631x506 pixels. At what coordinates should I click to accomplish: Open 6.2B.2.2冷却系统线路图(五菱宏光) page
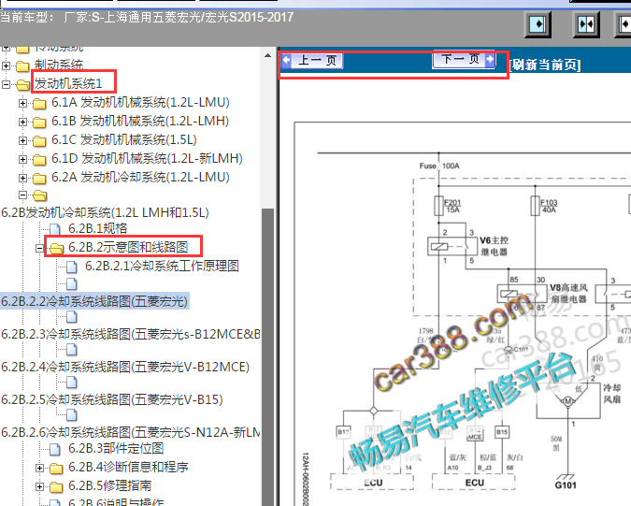(94, 301)
